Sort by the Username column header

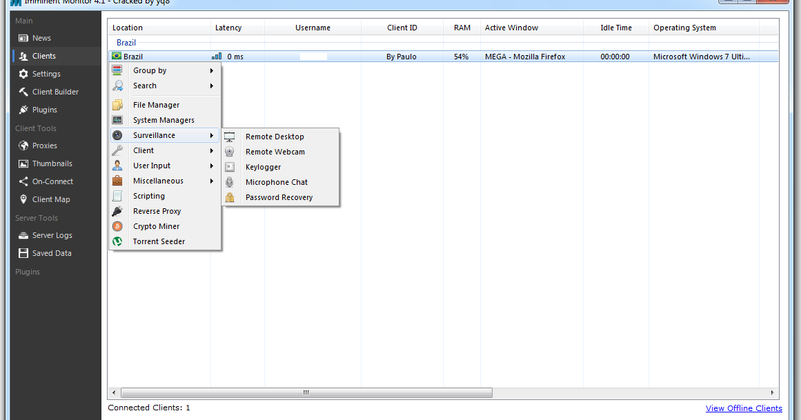pos(313,28)
